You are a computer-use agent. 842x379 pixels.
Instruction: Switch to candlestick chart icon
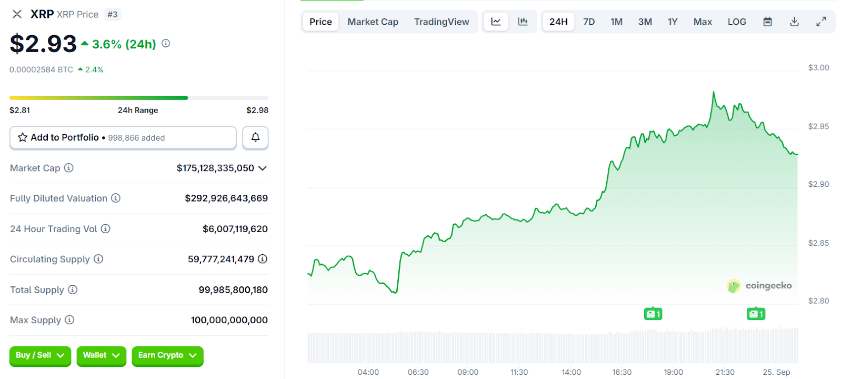[x=523, y=22]
